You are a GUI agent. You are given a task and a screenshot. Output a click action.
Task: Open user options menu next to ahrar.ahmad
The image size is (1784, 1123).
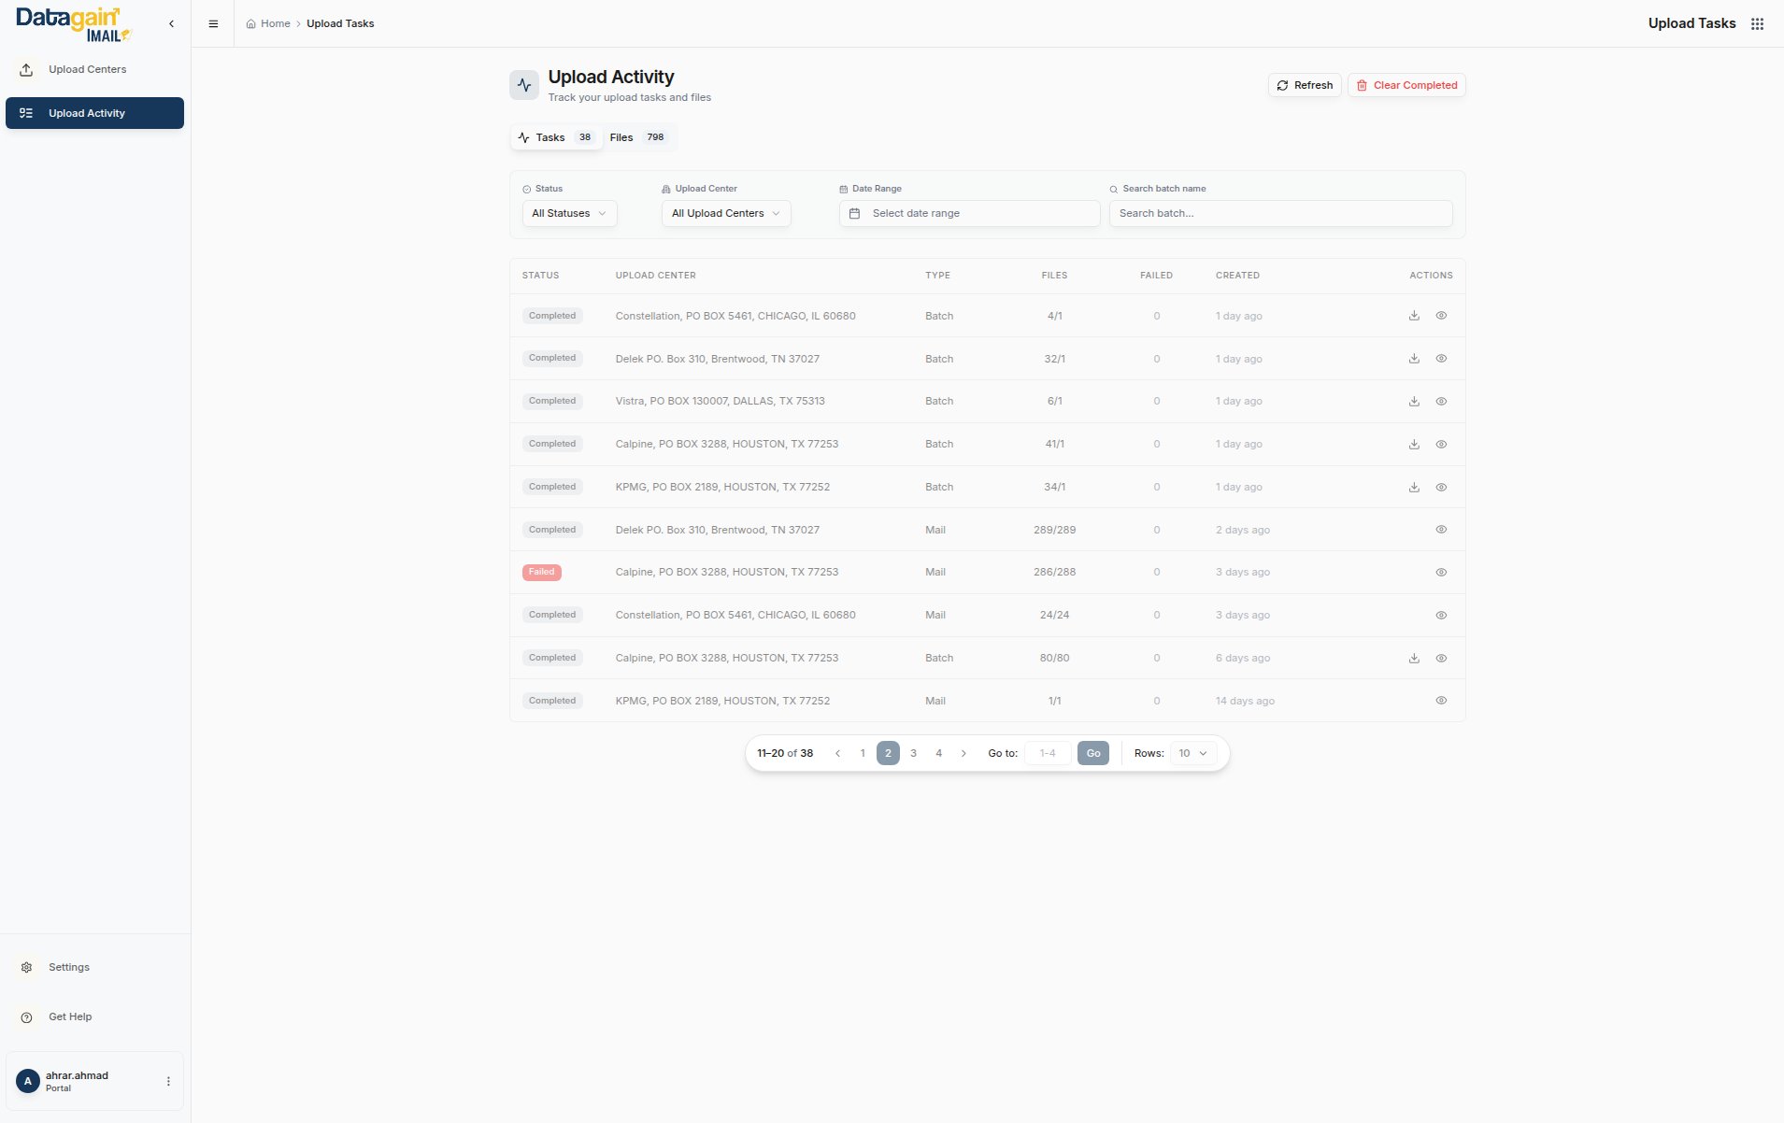click(168, 1082)
